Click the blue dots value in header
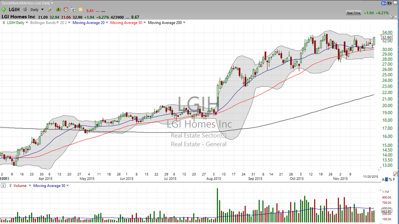 point(128,18)
